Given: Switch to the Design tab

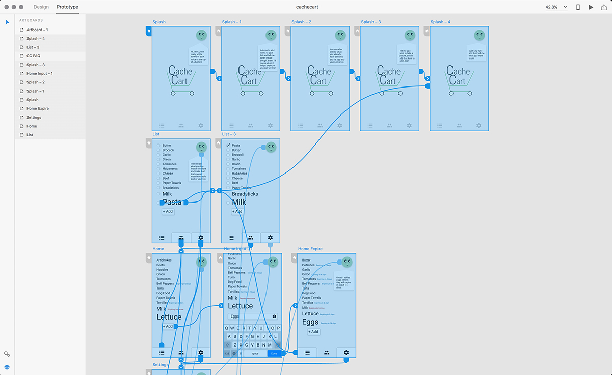Looking at the screenshot, I should 41,7.
